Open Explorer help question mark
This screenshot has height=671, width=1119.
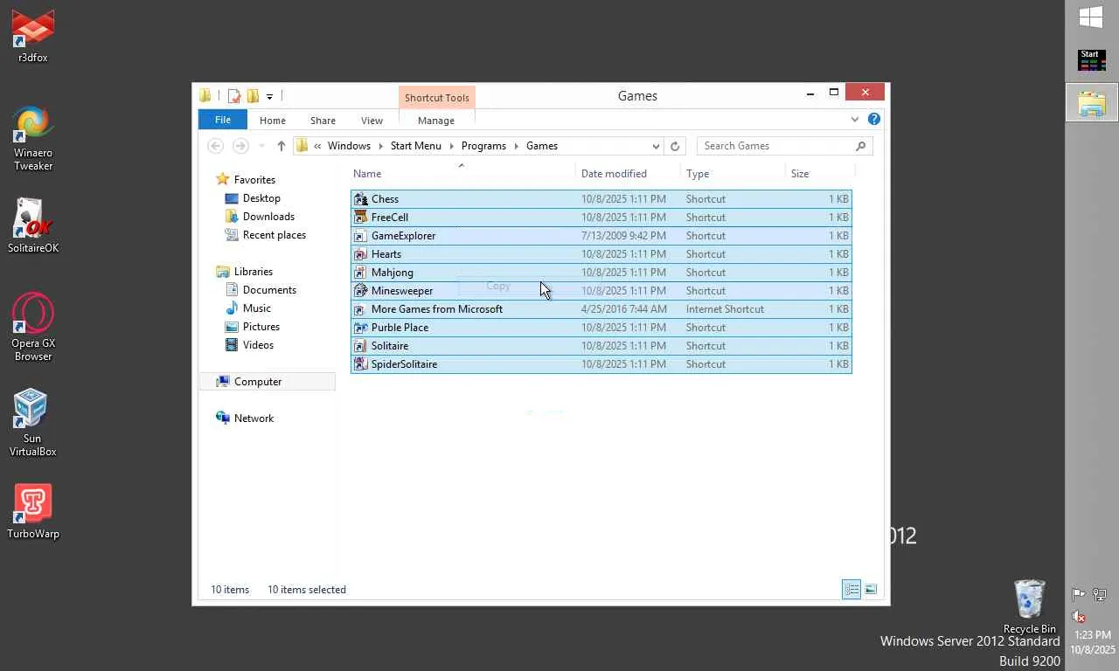tap(873, 119)
